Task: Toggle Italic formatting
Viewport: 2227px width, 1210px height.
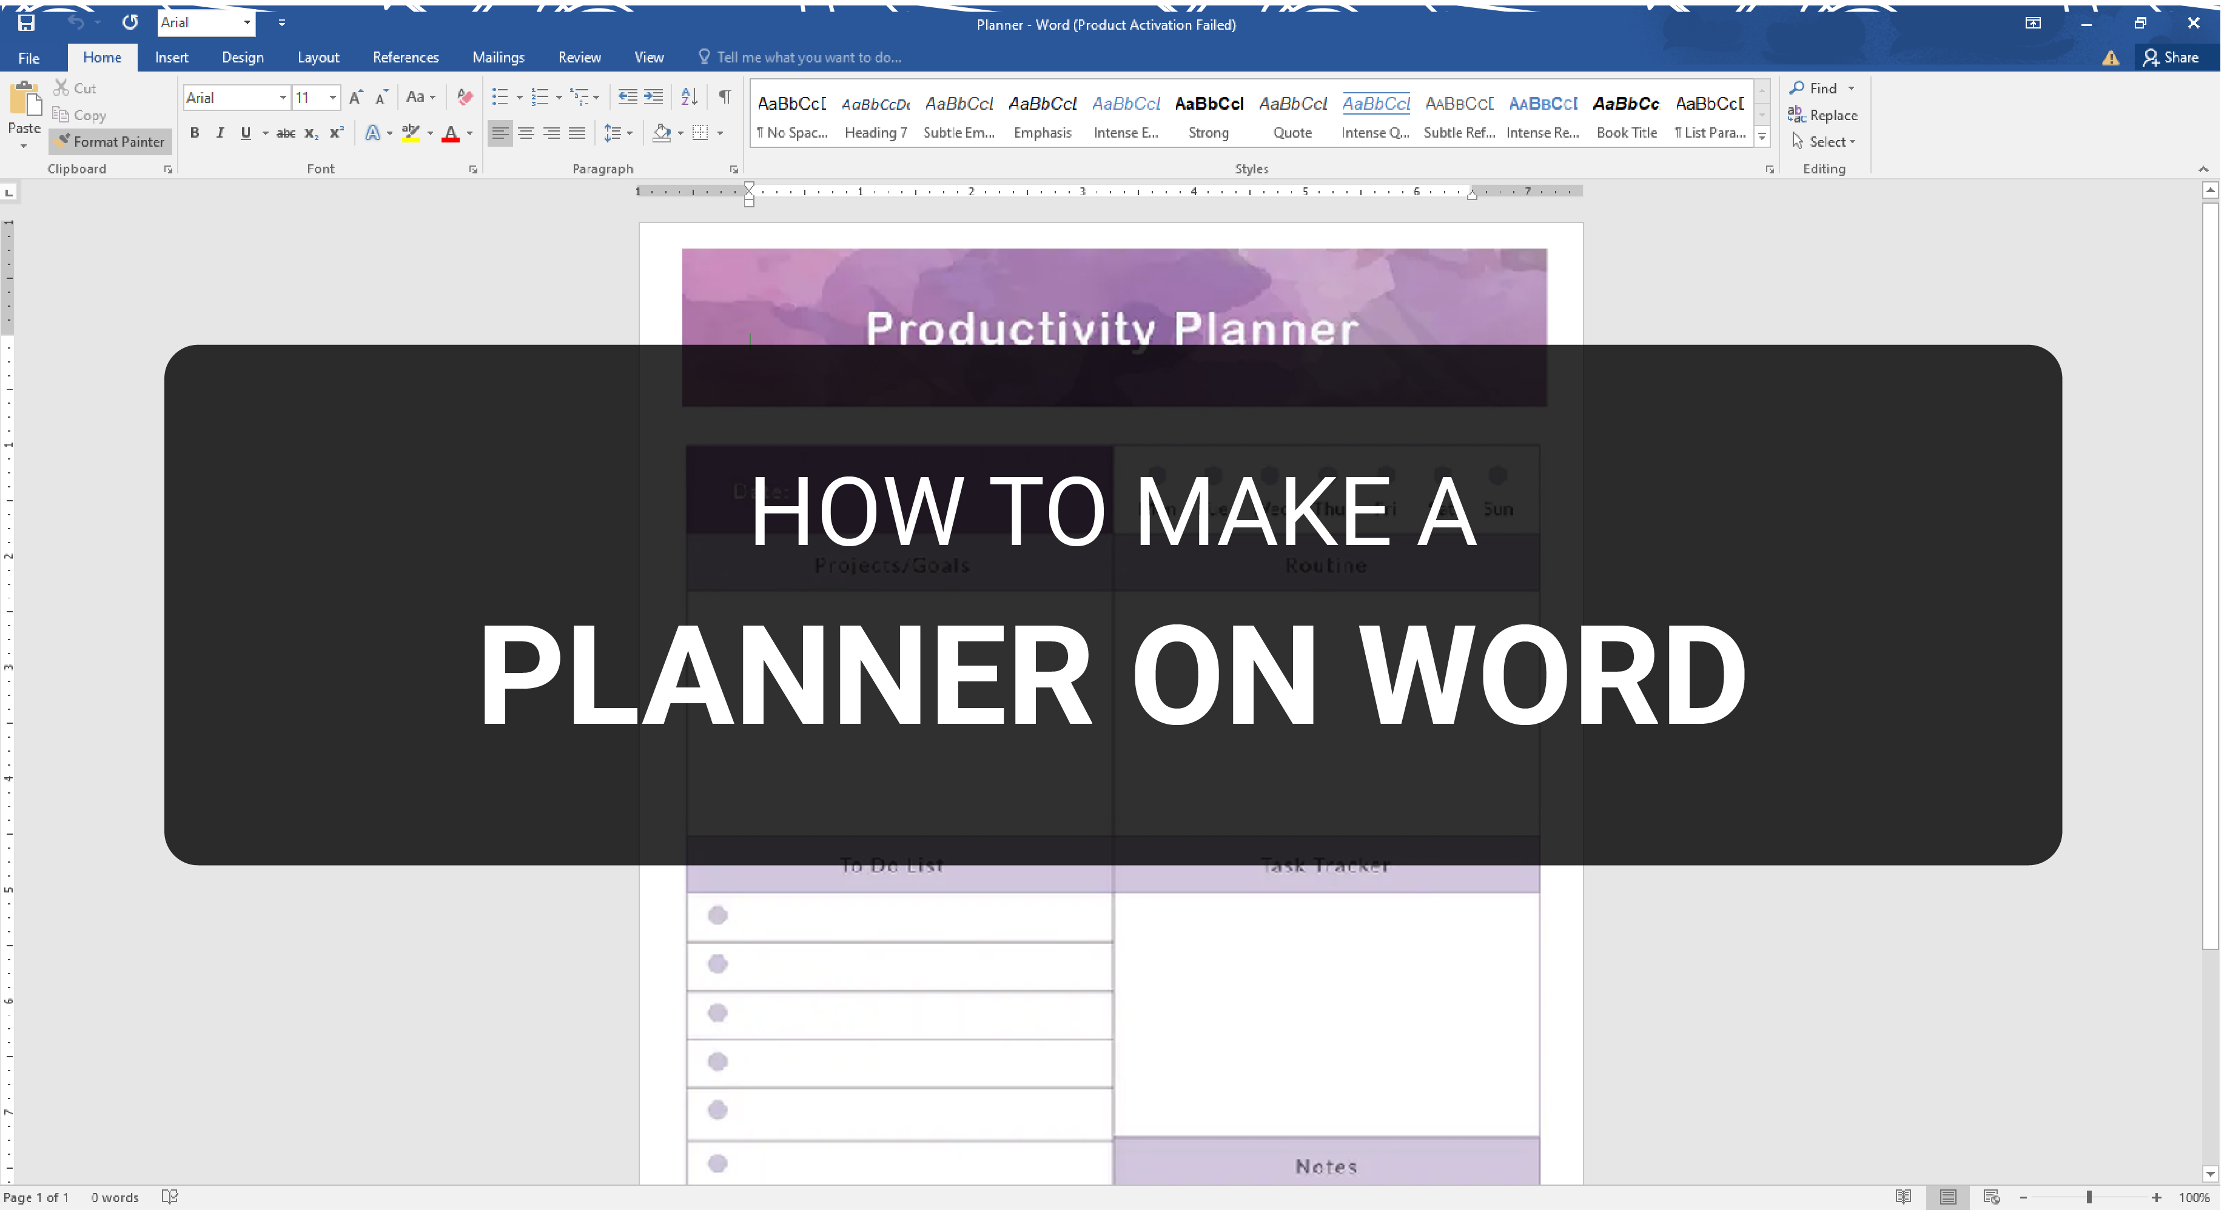Action: click(x=220, y=133)
